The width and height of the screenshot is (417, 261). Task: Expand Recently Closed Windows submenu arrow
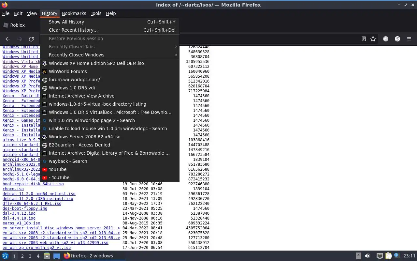pos(176,55)
